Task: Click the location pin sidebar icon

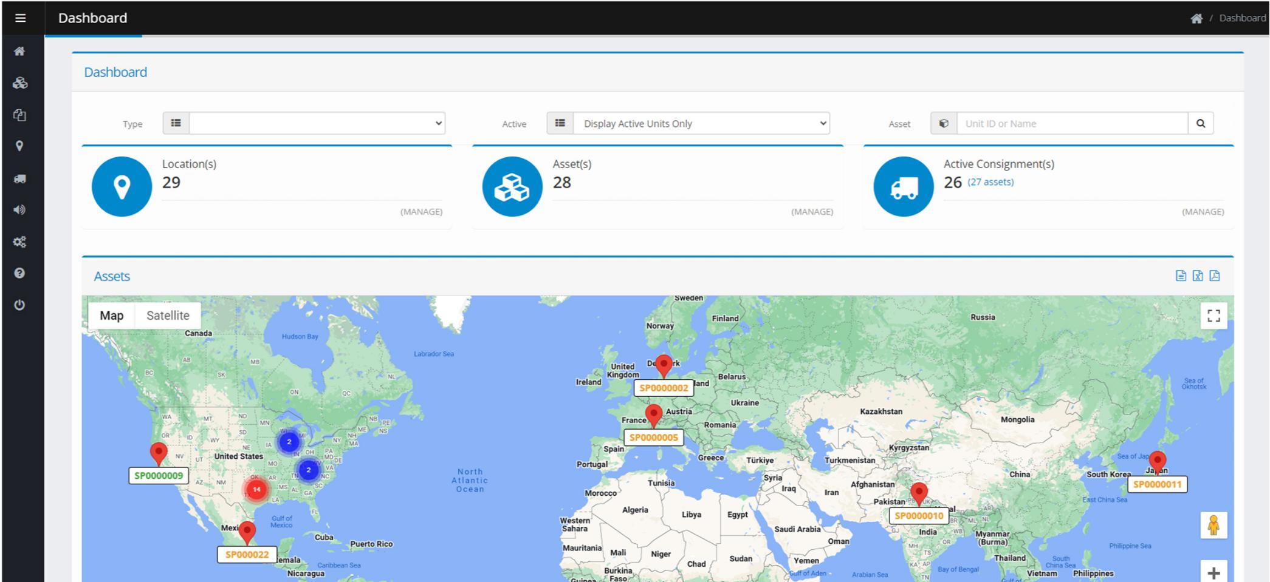Action: tap(19, 146)
